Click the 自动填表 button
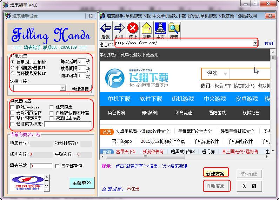Screen dimensions: 279x200 pos(215,186)
